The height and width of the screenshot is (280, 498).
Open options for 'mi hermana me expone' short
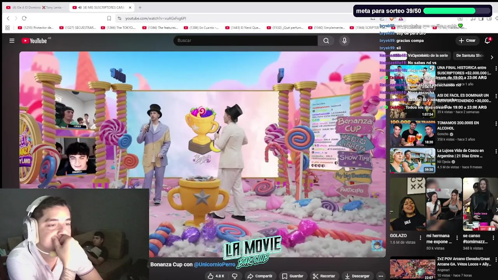tap(457, 238)
